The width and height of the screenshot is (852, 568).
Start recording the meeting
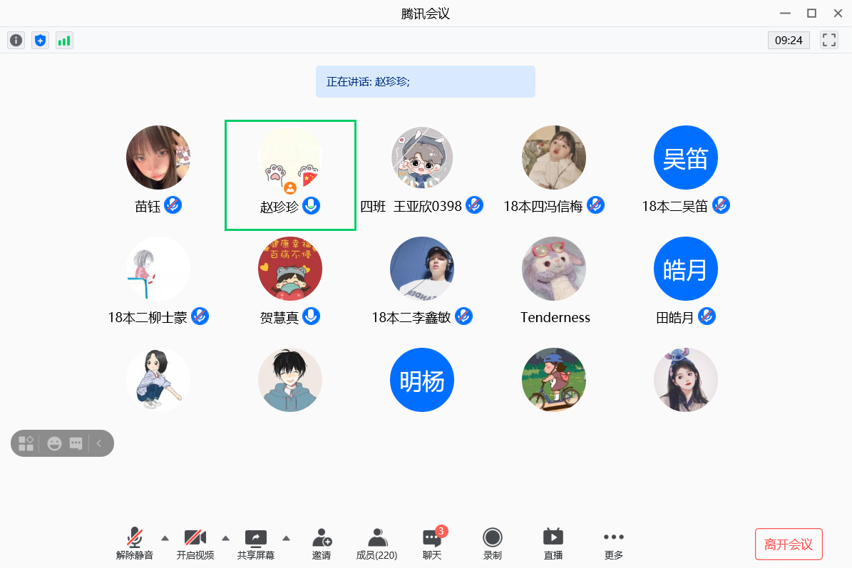point(492,544)
